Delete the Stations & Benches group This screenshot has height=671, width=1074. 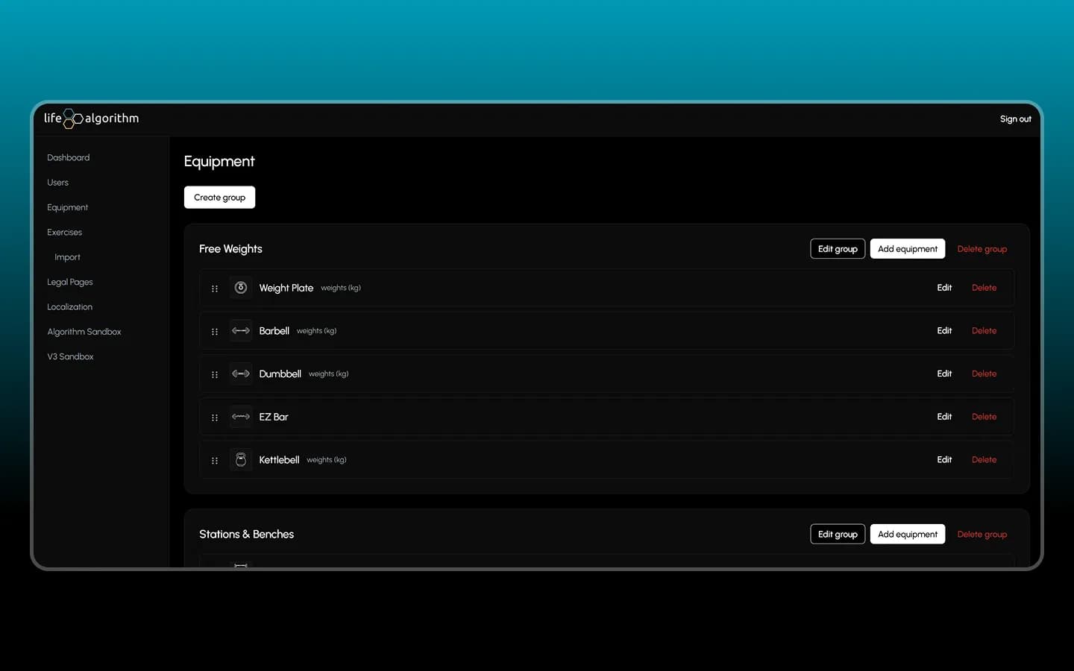[x=982, y=535]
